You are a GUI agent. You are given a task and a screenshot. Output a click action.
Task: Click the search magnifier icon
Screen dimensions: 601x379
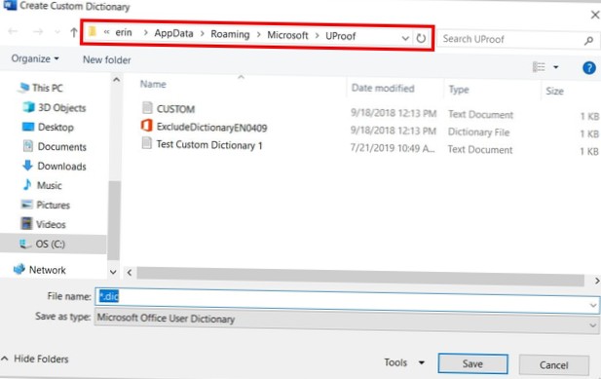tap(589, 40)
